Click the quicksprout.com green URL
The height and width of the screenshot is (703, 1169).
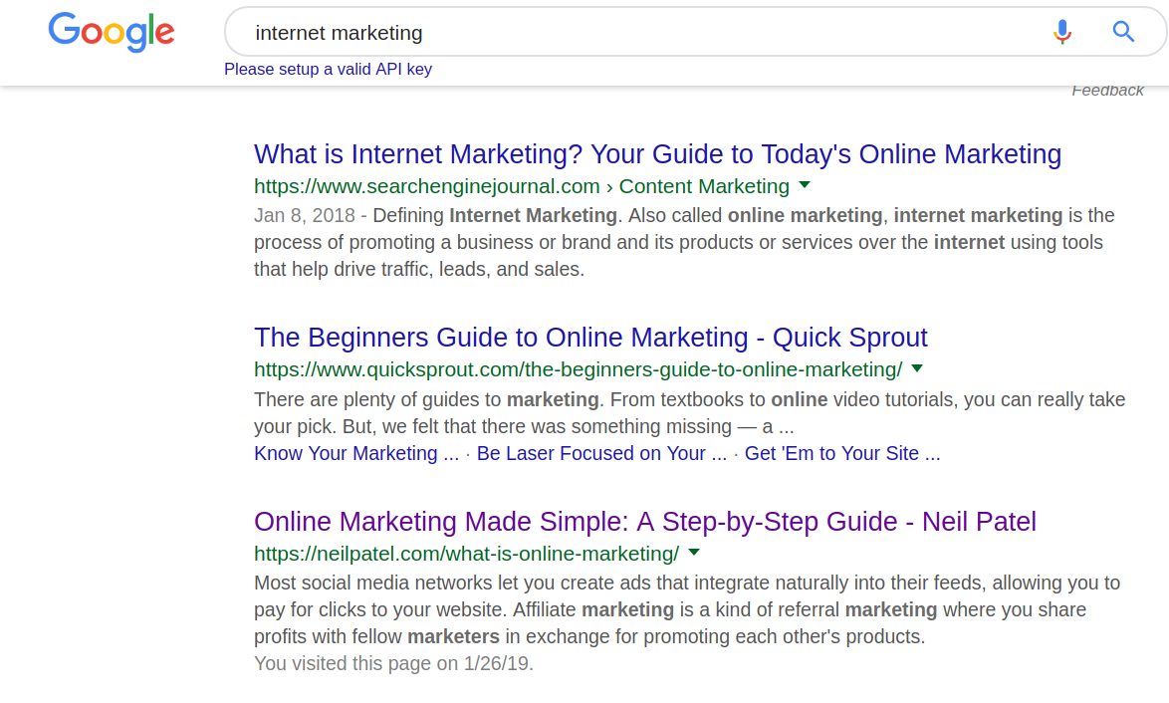(578, 369)
